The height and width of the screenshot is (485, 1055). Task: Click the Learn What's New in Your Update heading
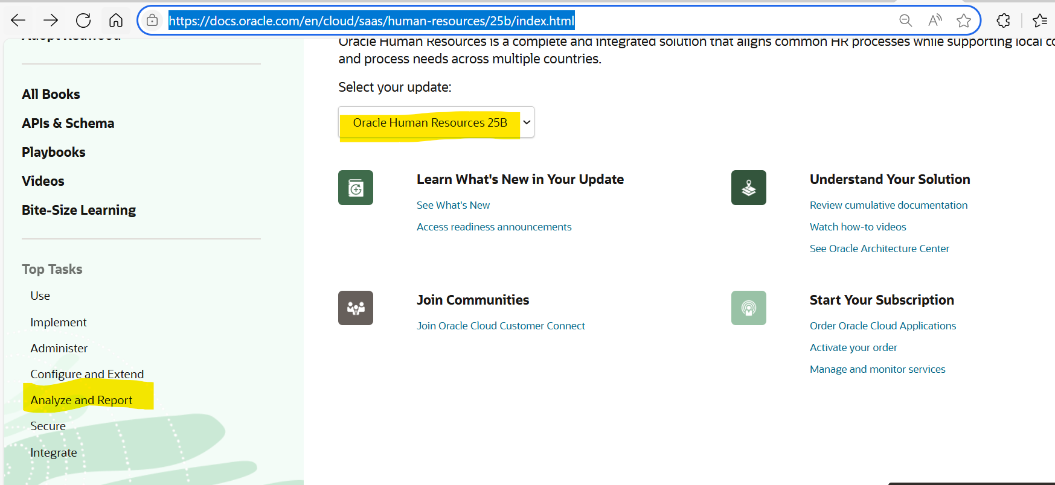pyautogui.click(x=520, y=179)
